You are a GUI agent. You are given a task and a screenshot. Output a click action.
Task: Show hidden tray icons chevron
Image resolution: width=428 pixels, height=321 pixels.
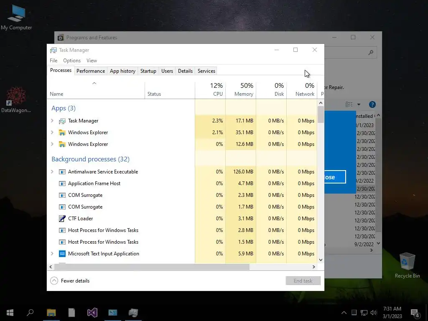[344, 313]
